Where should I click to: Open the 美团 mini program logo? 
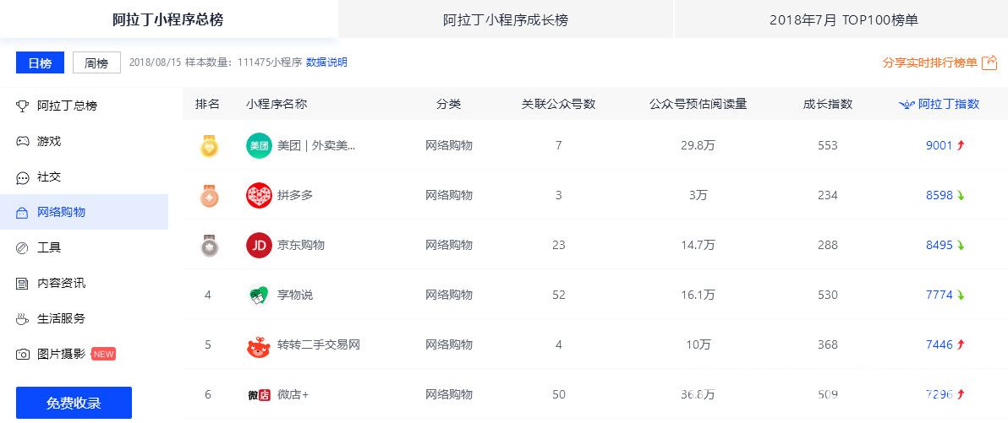click(x=259, y=146)
